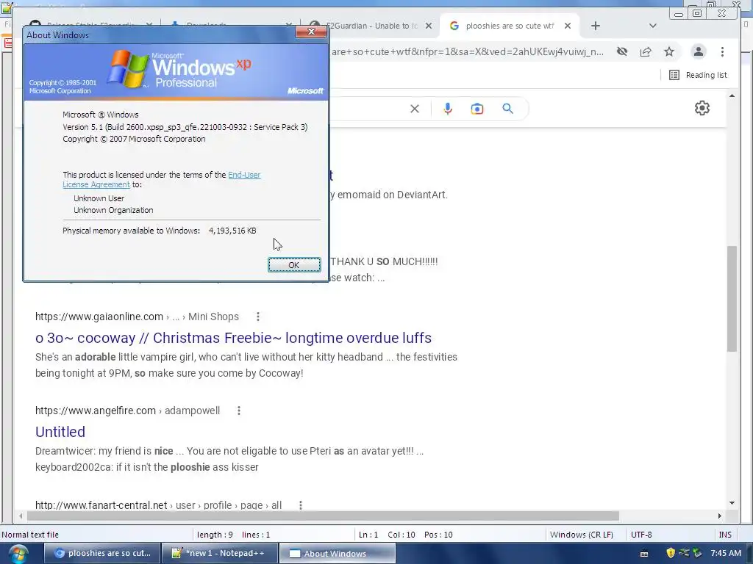The width and height of the screenshot is (753, 564).
Task: Click the crossed-out eye icon in address bar
Action: pos(622,51)
